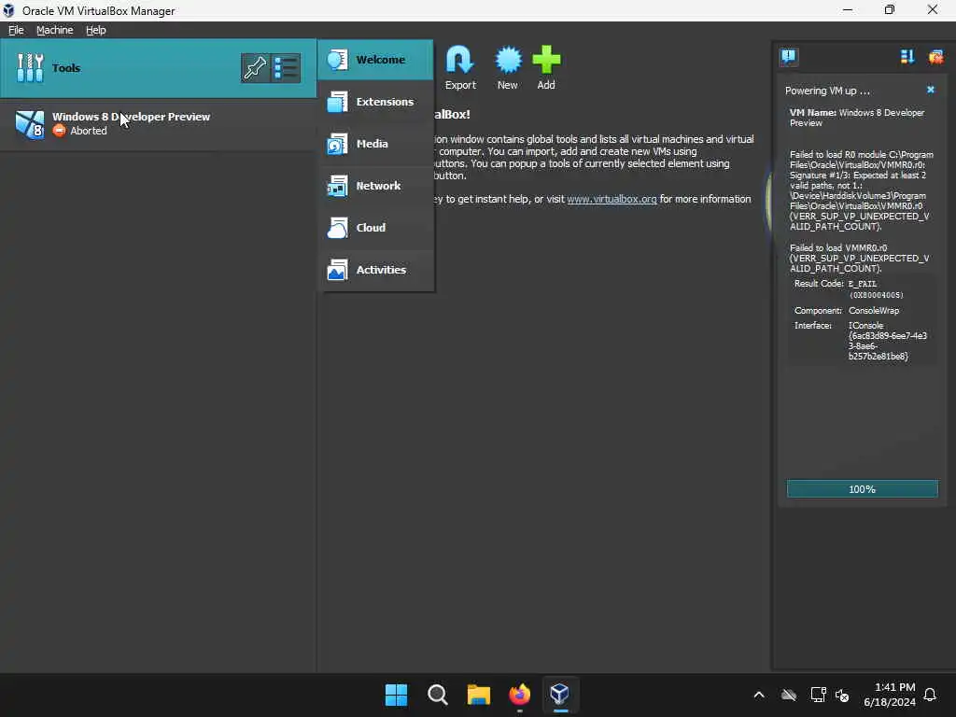
Task: Open the File menu
Action: [x=16, y=30]
